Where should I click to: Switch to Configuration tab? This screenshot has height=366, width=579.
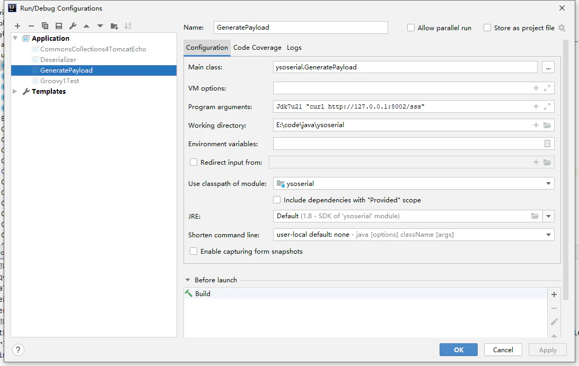click(x=207, y=48)
